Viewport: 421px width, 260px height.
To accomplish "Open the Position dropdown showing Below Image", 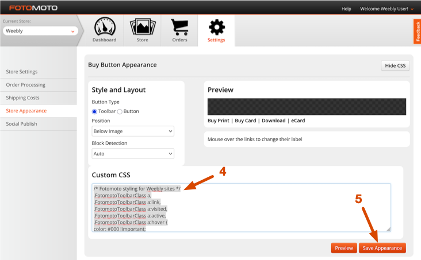I will point(133,131).
